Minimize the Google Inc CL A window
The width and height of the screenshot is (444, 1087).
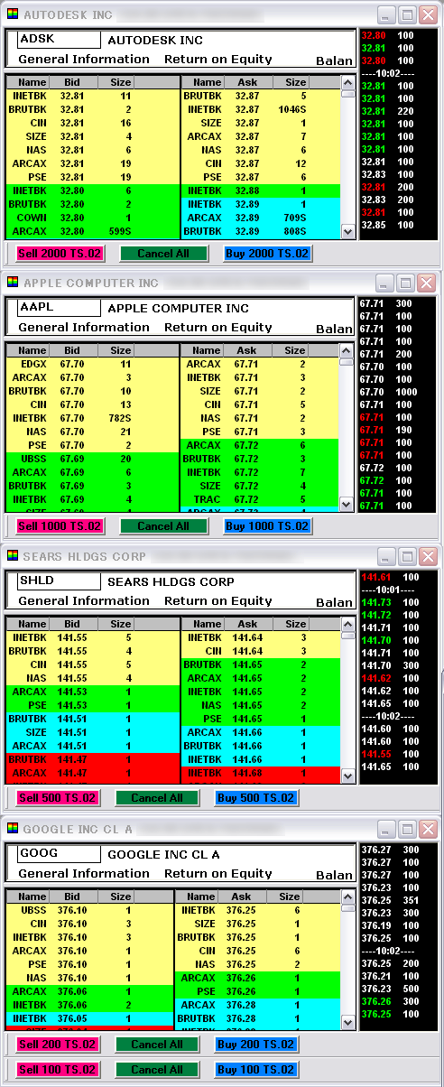pyautogui.click(x=386, y=828)
